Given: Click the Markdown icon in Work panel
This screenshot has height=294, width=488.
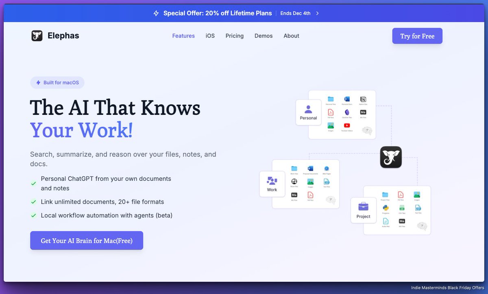Looking at the screenshot, I should click(x=294, y=195).
